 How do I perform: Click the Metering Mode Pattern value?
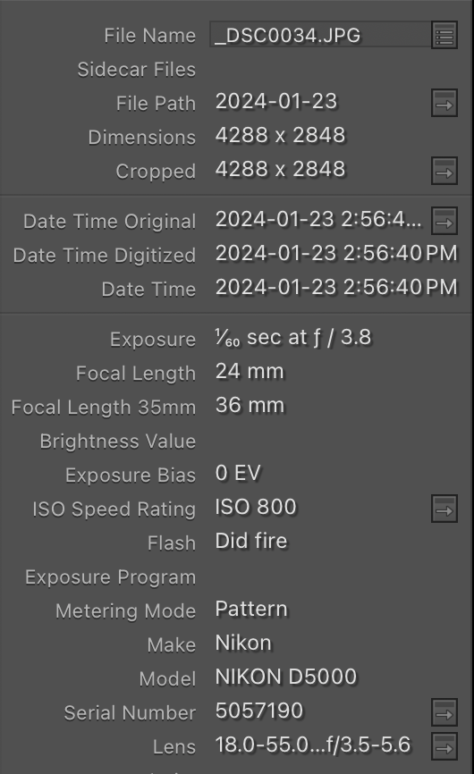coord(250,610)
